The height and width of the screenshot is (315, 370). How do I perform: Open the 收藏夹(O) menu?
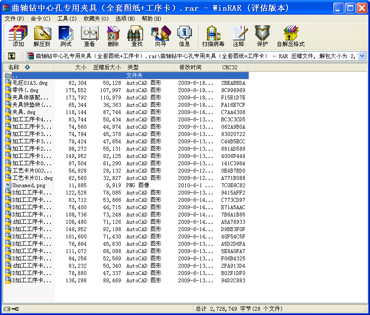click(96, 19)
